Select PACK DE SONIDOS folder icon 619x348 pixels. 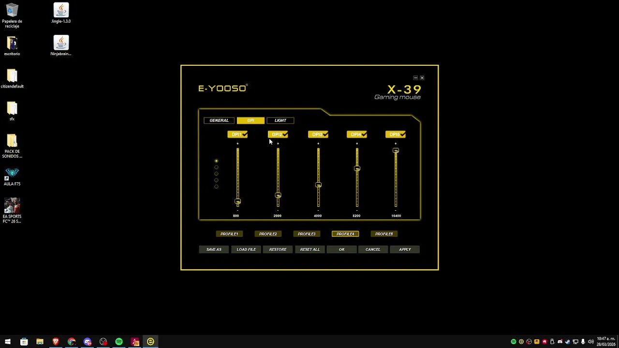pyautogui.click(x=12, y=146)
